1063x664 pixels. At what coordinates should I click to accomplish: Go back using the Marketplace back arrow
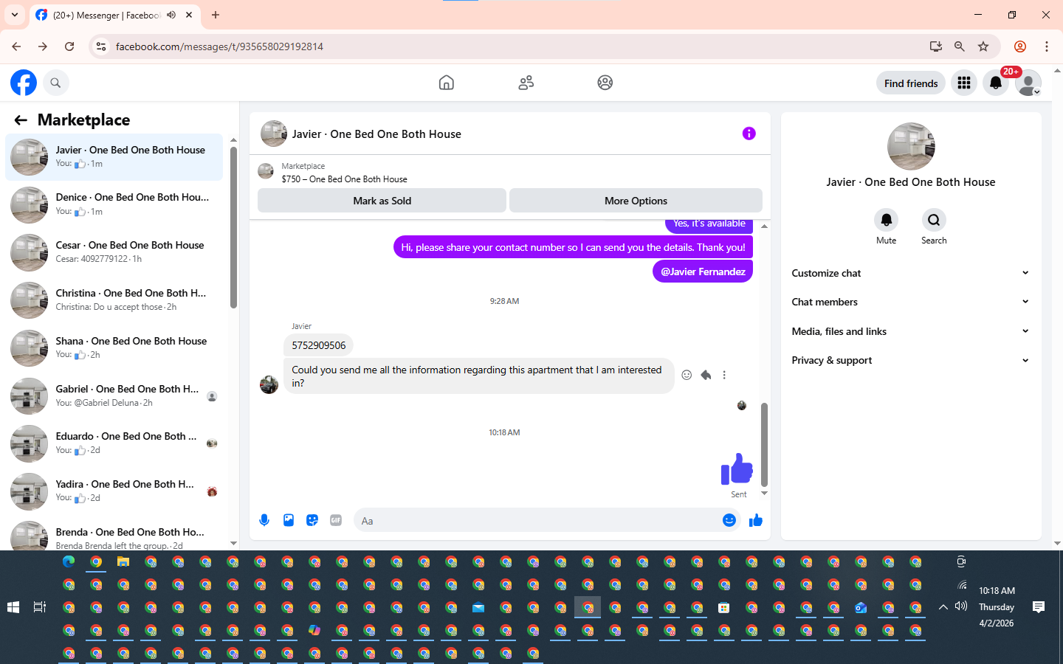click(21, 120)
